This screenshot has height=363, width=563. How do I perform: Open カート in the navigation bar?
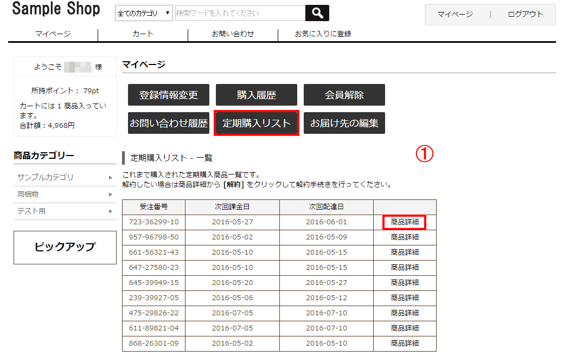pos(143,34)
